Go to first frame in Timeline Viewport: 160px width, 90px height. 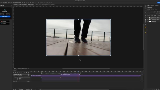coord(14,72)
